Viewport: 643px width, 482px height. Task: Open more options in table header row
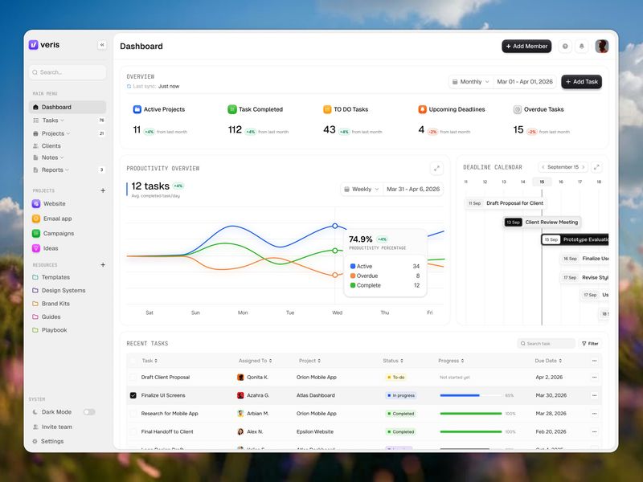click(594, 361)
